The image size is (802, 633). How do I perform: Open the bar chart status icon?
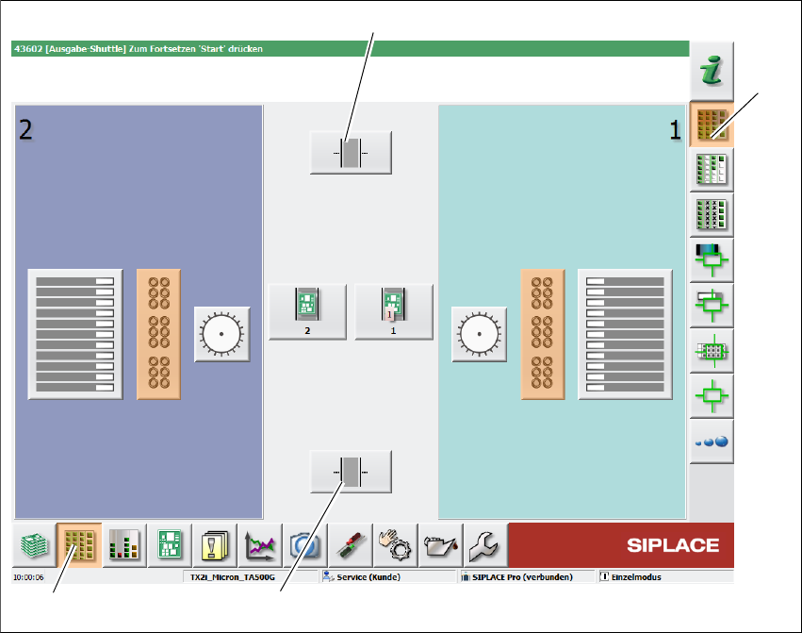[124, 545]
